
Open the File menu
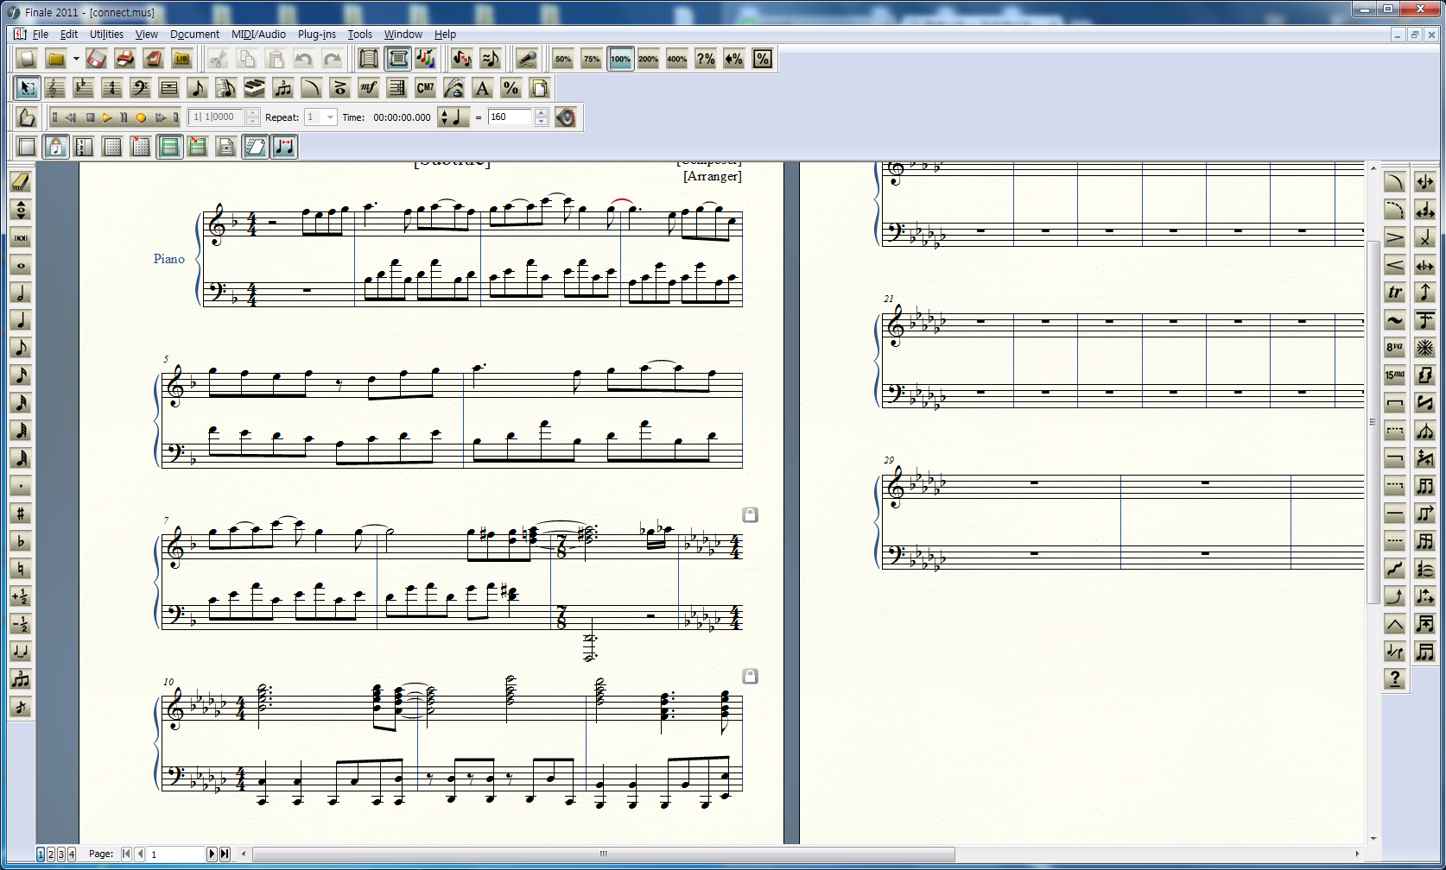(x=41, y=35)
